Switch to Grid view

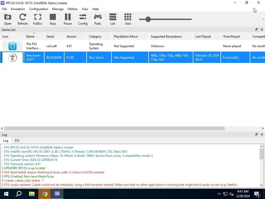pos(128,19)
